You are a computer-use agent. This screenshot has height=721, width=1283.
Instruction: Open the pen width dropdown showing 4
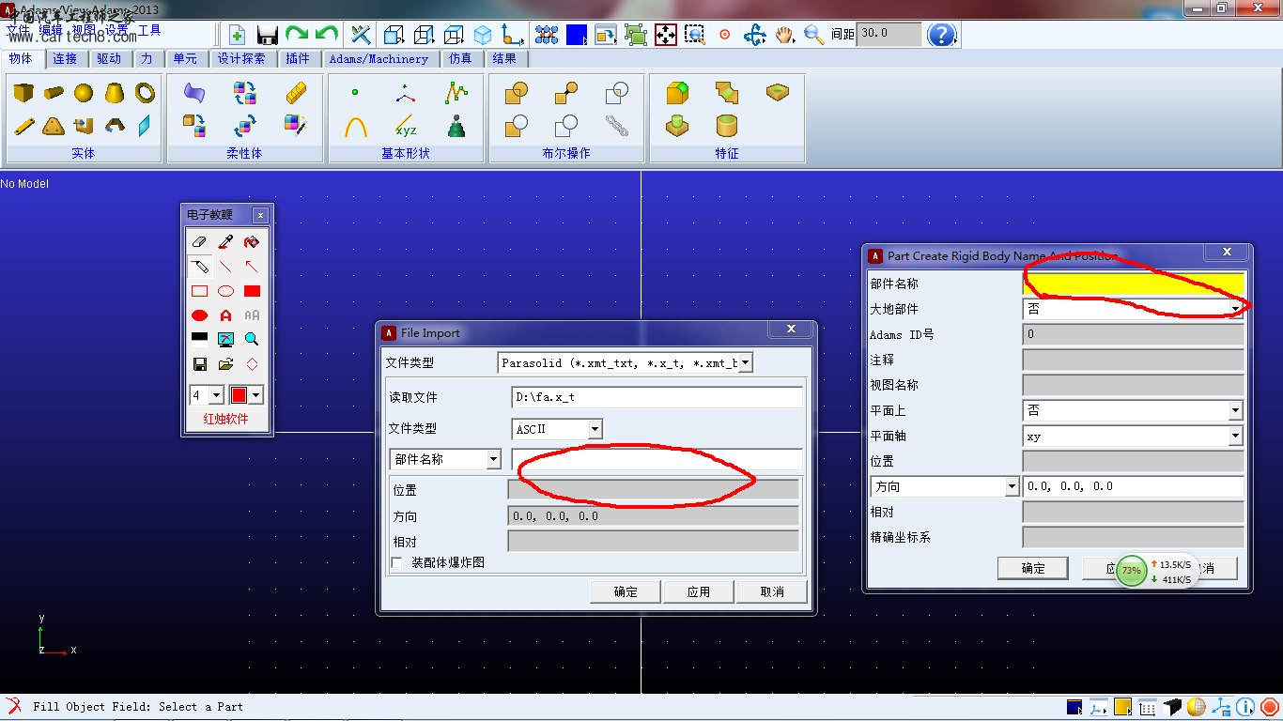(216, 395)
